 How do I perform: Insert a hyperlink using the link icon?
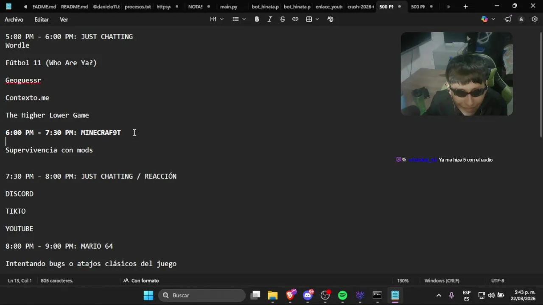coord(295,19)
